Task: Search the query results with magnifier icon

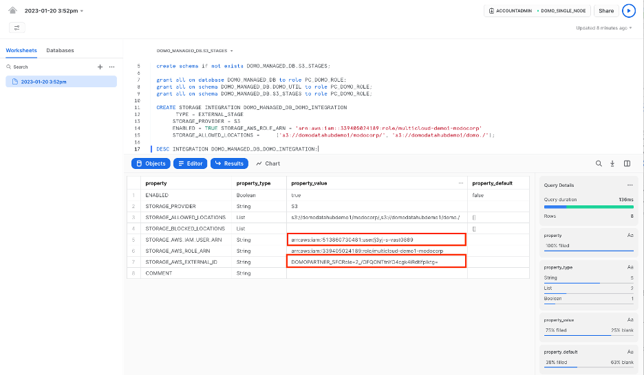Action: (599, 163)
